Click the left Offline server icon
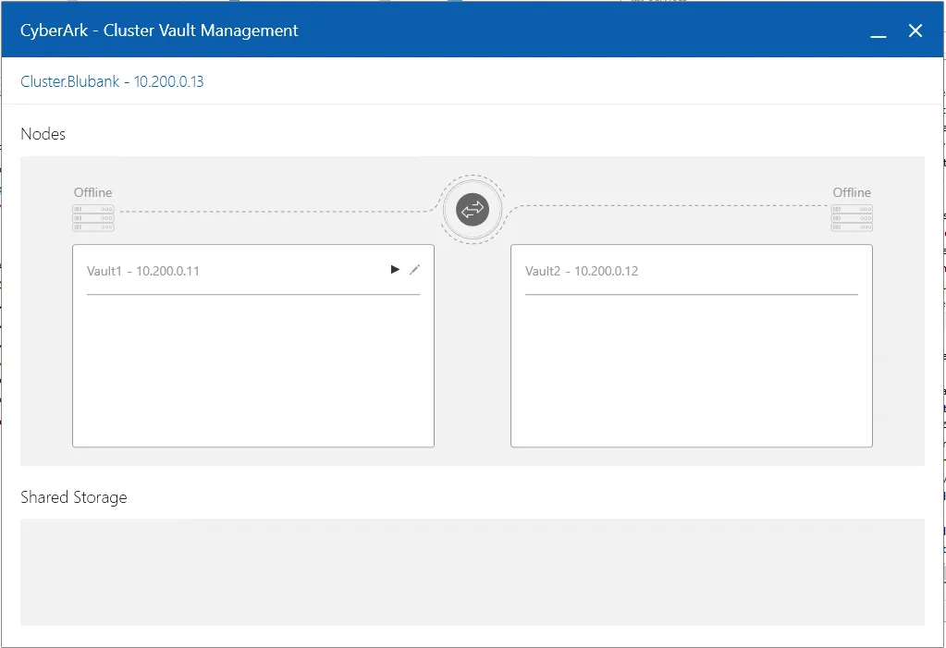 92,218
